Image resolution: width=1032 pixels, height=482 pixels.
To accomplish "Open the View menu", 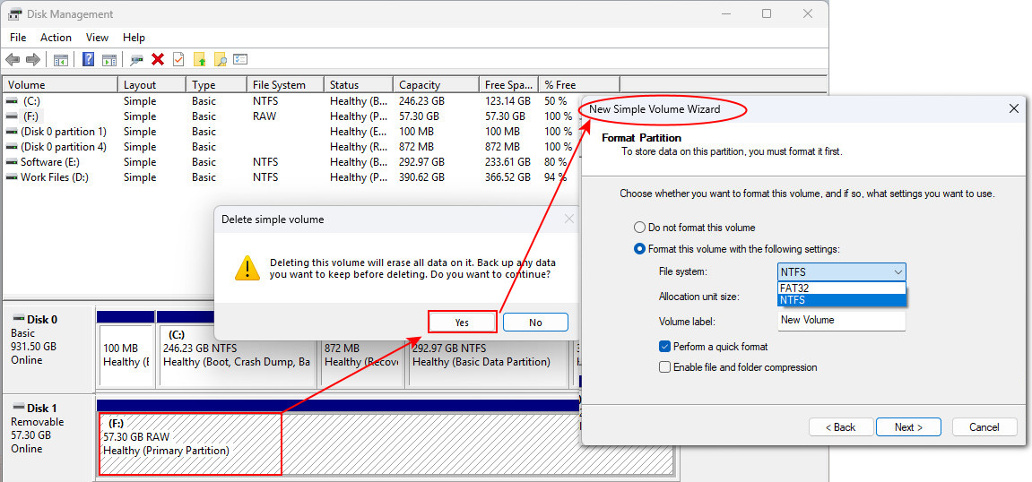I will 98,38.
